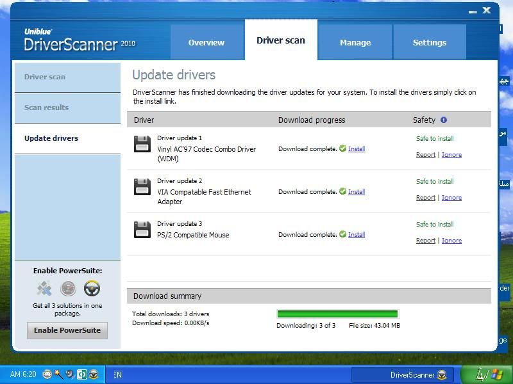Click 'Download speed: 0.00KB/s' text
This screenshot has height=384, width=513.
point(171,323)
